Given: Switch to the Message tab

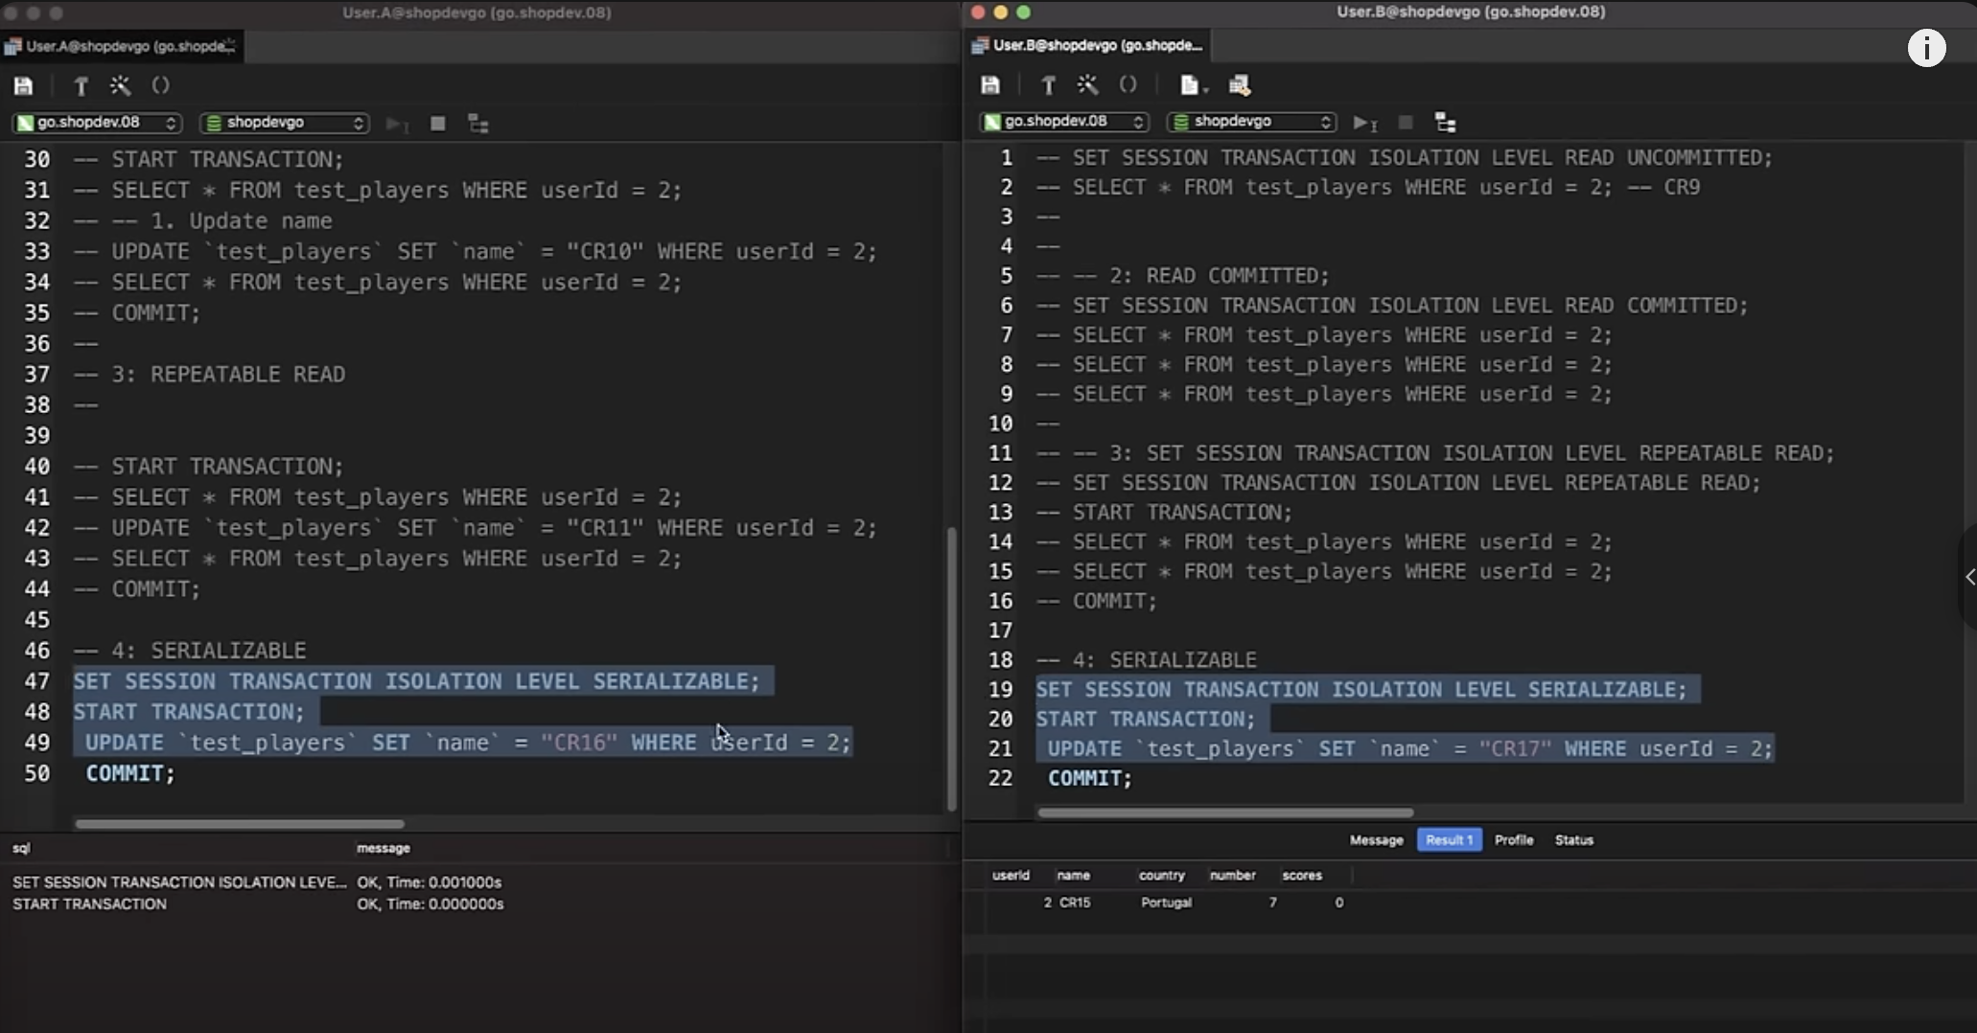Looking at the screenshot, I should [x=1376, y=840].
